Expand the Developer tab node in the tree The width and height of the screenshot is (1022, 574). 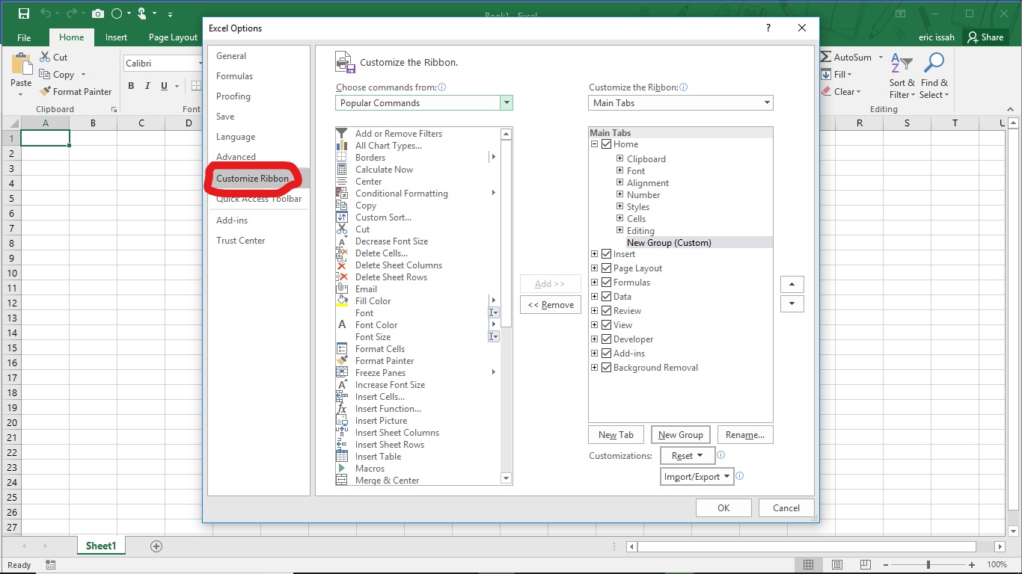[595, 339]
